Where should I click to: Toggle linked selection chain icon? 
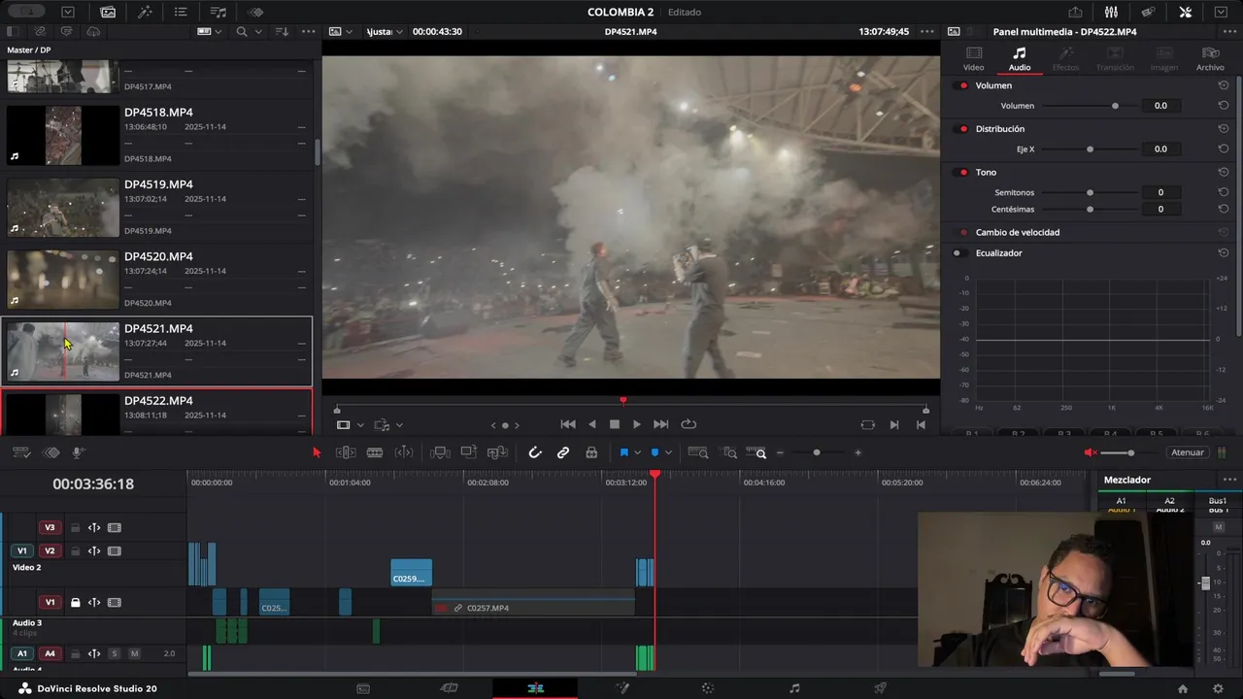(x=563, y=452)
